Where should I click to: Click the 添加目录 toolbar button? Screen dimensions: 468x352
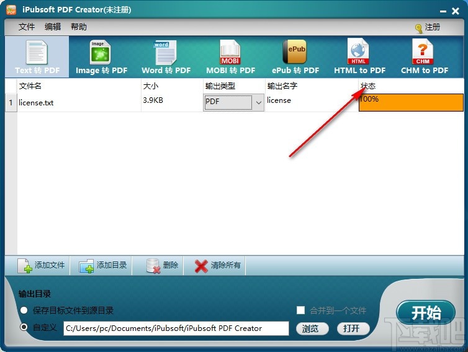coord(102,265)
